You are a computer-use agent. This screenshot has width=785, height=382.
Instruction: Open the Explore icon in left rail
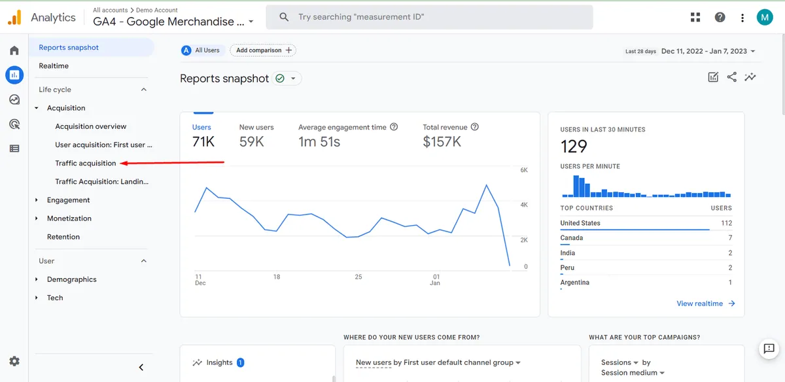click(14, 99)
